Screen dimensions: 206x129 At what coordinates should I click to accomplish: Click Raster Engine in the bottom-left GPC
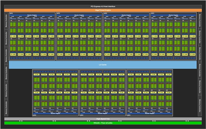(55, 113)
